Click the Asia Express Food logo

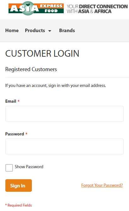point(36,8)
